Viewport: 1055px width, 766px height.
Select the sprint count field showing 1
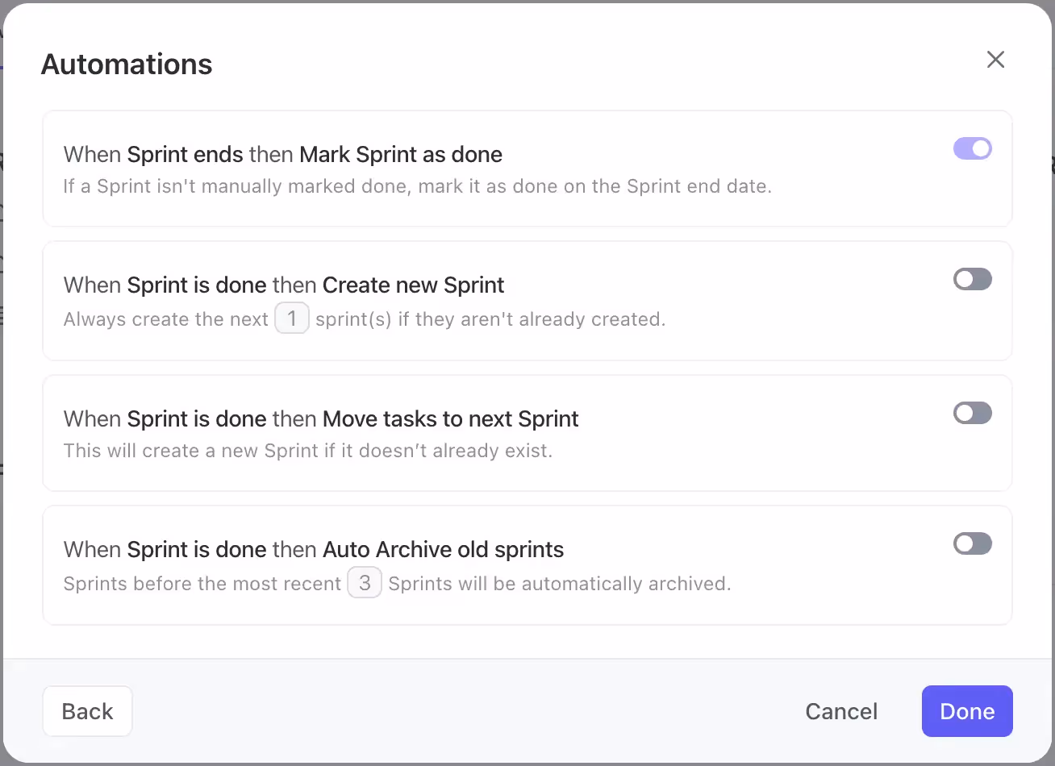(292, 318)
